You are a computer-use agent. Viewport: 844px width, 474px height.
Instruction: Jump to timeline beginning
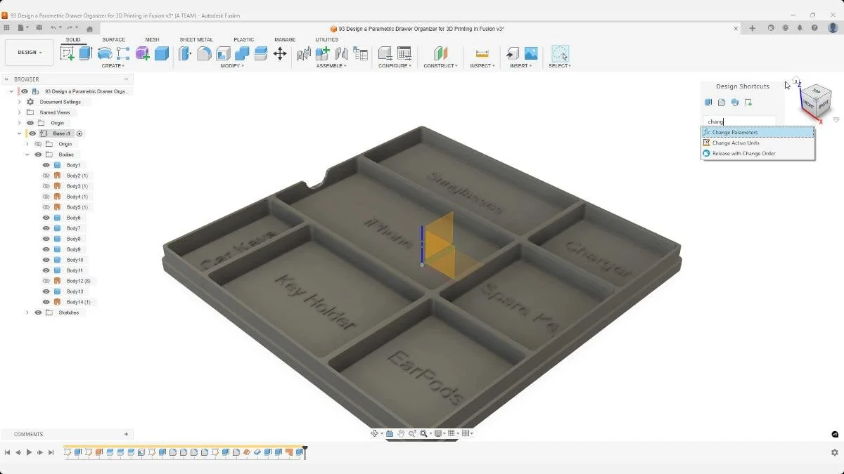click(7, 453)
